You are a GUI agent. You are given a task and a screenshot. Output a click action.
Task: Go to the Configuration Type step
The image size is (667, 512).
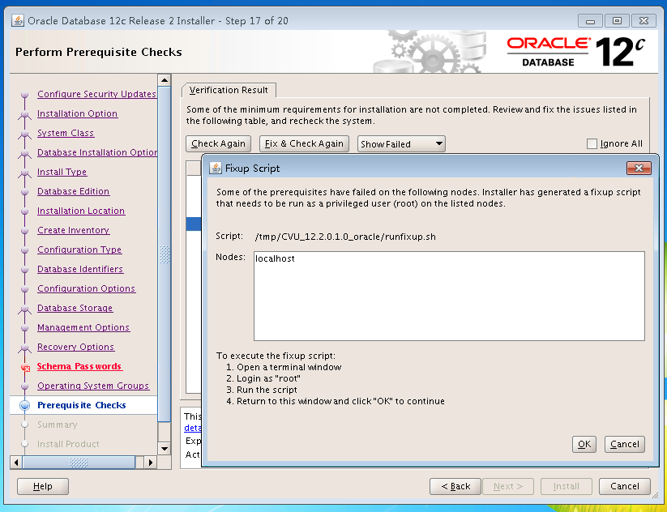click(x=79, y=250)
